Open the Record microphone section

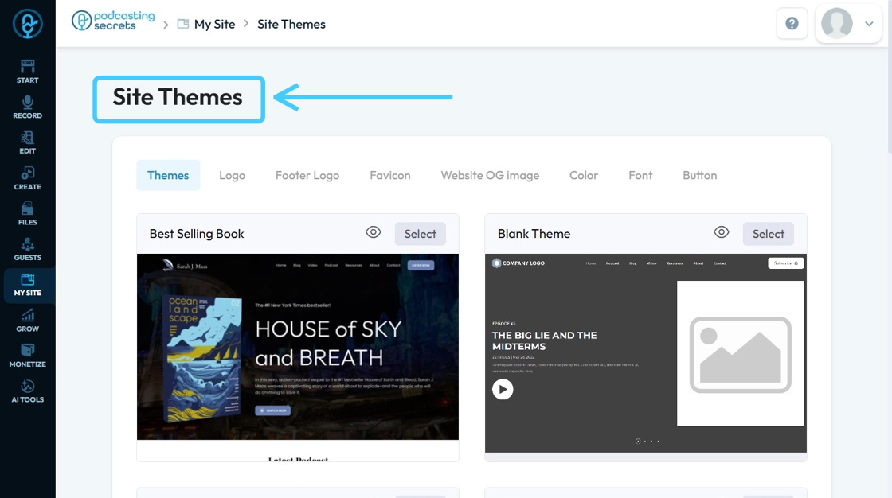(27, 107)
